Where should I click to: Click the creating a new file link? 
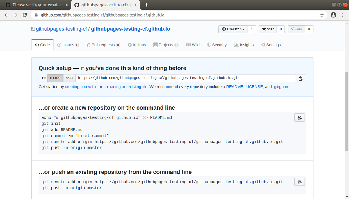[x=81, y=87]
